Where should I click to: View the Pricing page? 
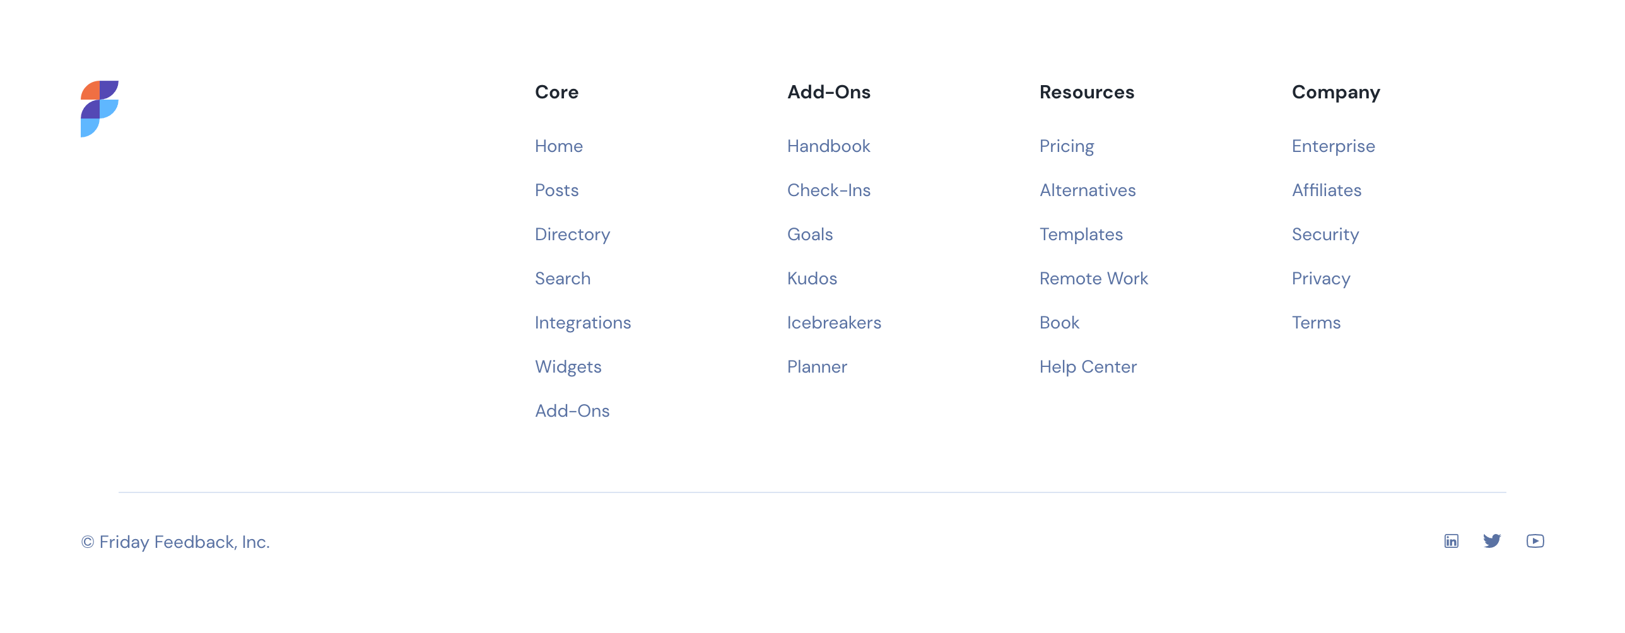(1067, 146)
